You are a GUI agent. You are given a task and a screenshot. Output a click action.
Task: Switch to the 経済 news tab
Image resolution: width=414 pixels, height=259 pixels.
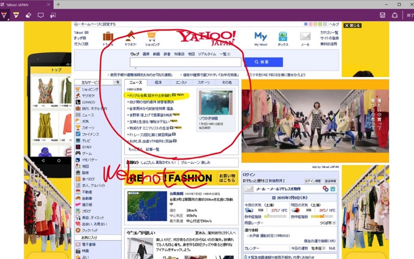158,82
